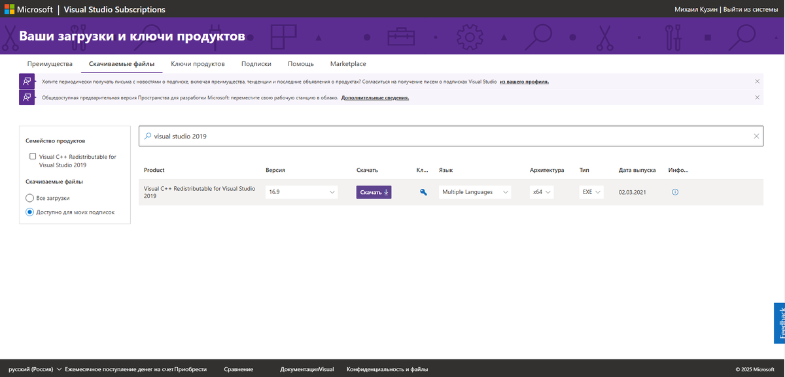Switch to the Ключи продуктов tab

198,63
